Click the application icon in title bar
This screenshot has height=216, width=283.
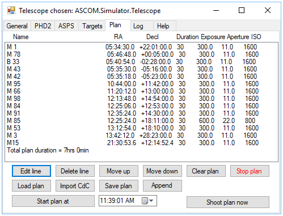11,10
